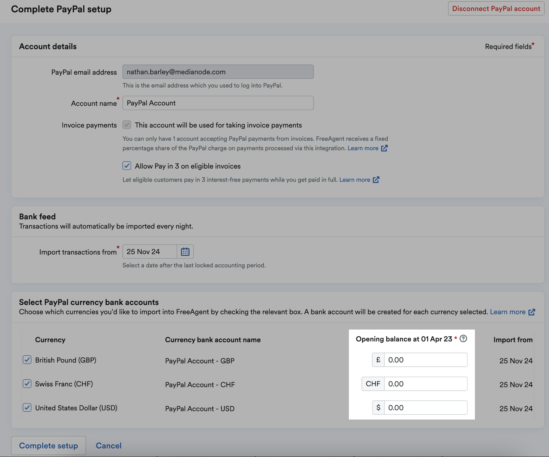This screenshot has height=457, width=549.
Task: Open Learn more link about Pay in 3
Action: [355, 180]
